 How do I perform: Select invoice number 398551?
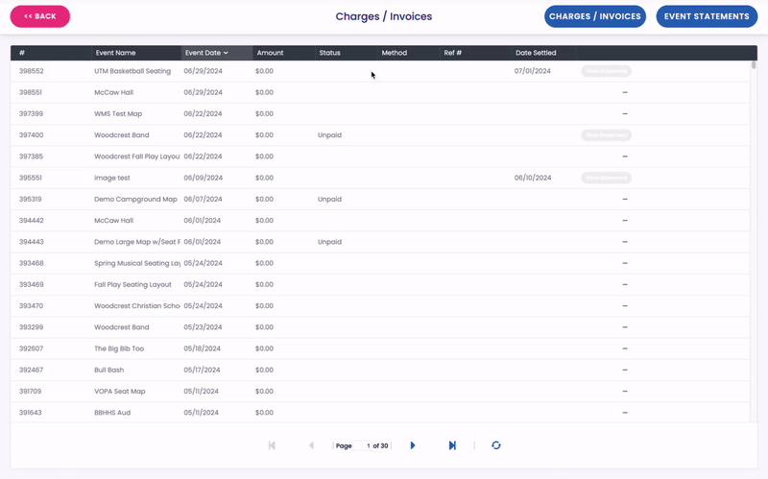click(31, 92)
